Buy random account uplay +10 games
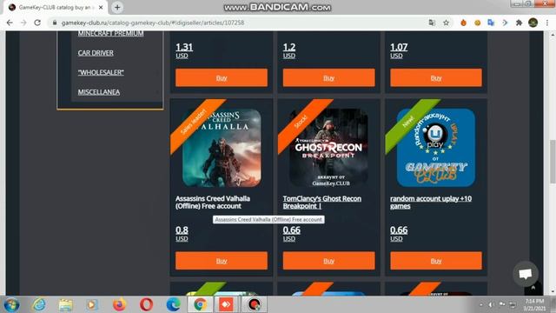Viewport: 556px width, 313px height. click(x=436, y=261)
